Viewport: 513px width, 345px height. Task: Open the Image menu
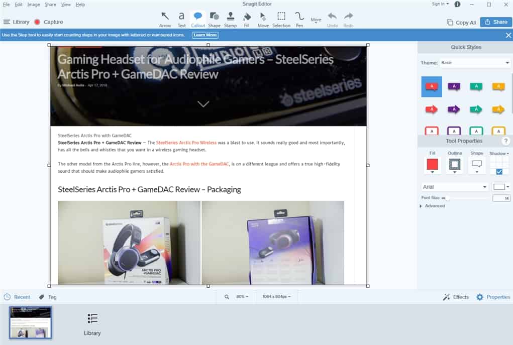[33, 5]
